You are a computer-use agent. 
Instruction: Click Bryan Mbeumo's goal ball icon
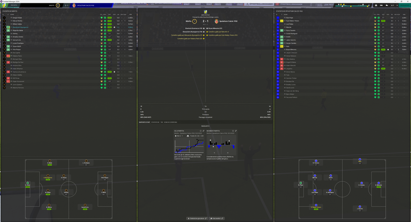tap(388, 49)
